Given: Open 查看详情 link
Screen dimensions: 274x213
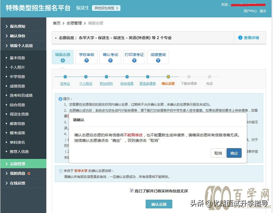Looking at the screenshot, I should click(x=251, y=38).
